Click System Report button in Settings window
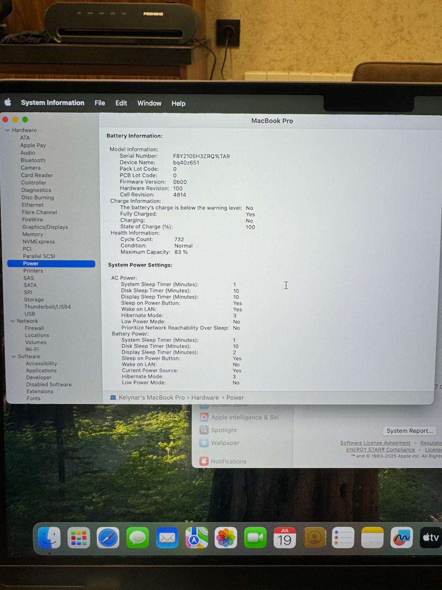 (x=410, y=431)
